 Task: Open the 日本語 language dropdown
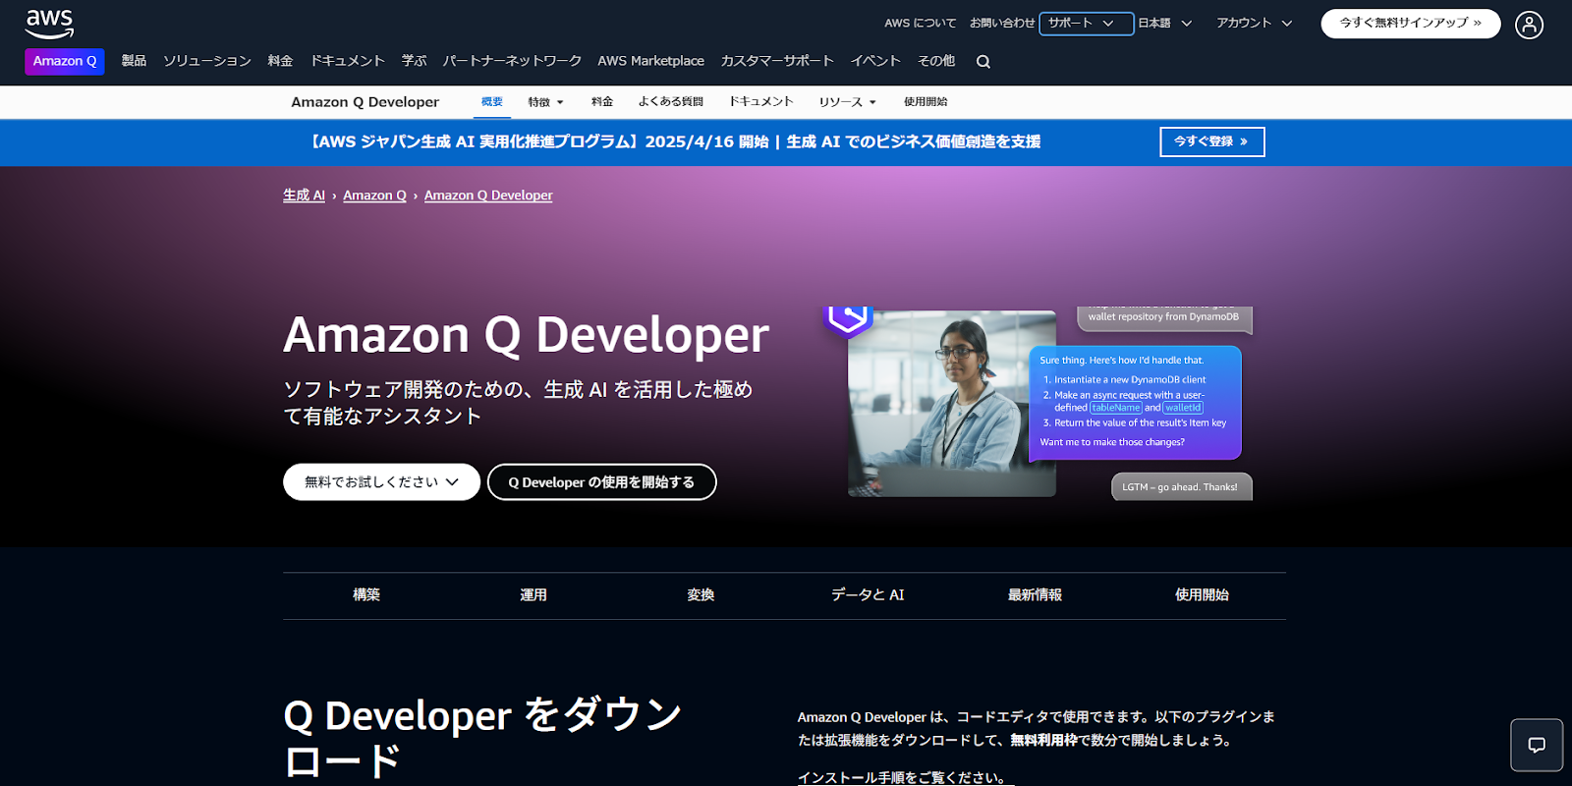pyautogui.click(x=1165, y=23)
